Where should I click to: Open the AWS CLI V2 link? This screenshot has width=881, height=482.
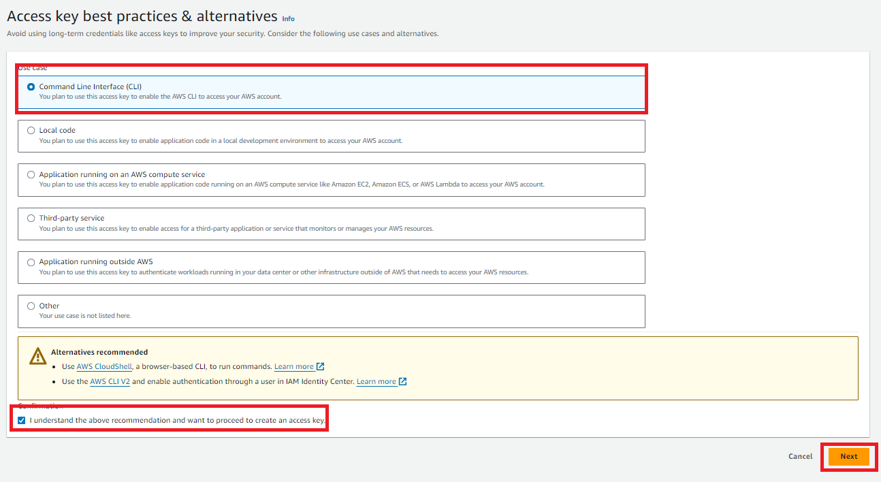click(x=110, y=382)
